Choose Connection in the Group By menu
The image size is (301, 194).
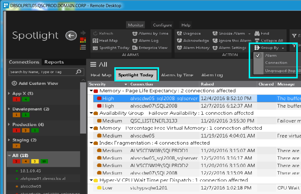pyautogui.click(x=276, y=63)
